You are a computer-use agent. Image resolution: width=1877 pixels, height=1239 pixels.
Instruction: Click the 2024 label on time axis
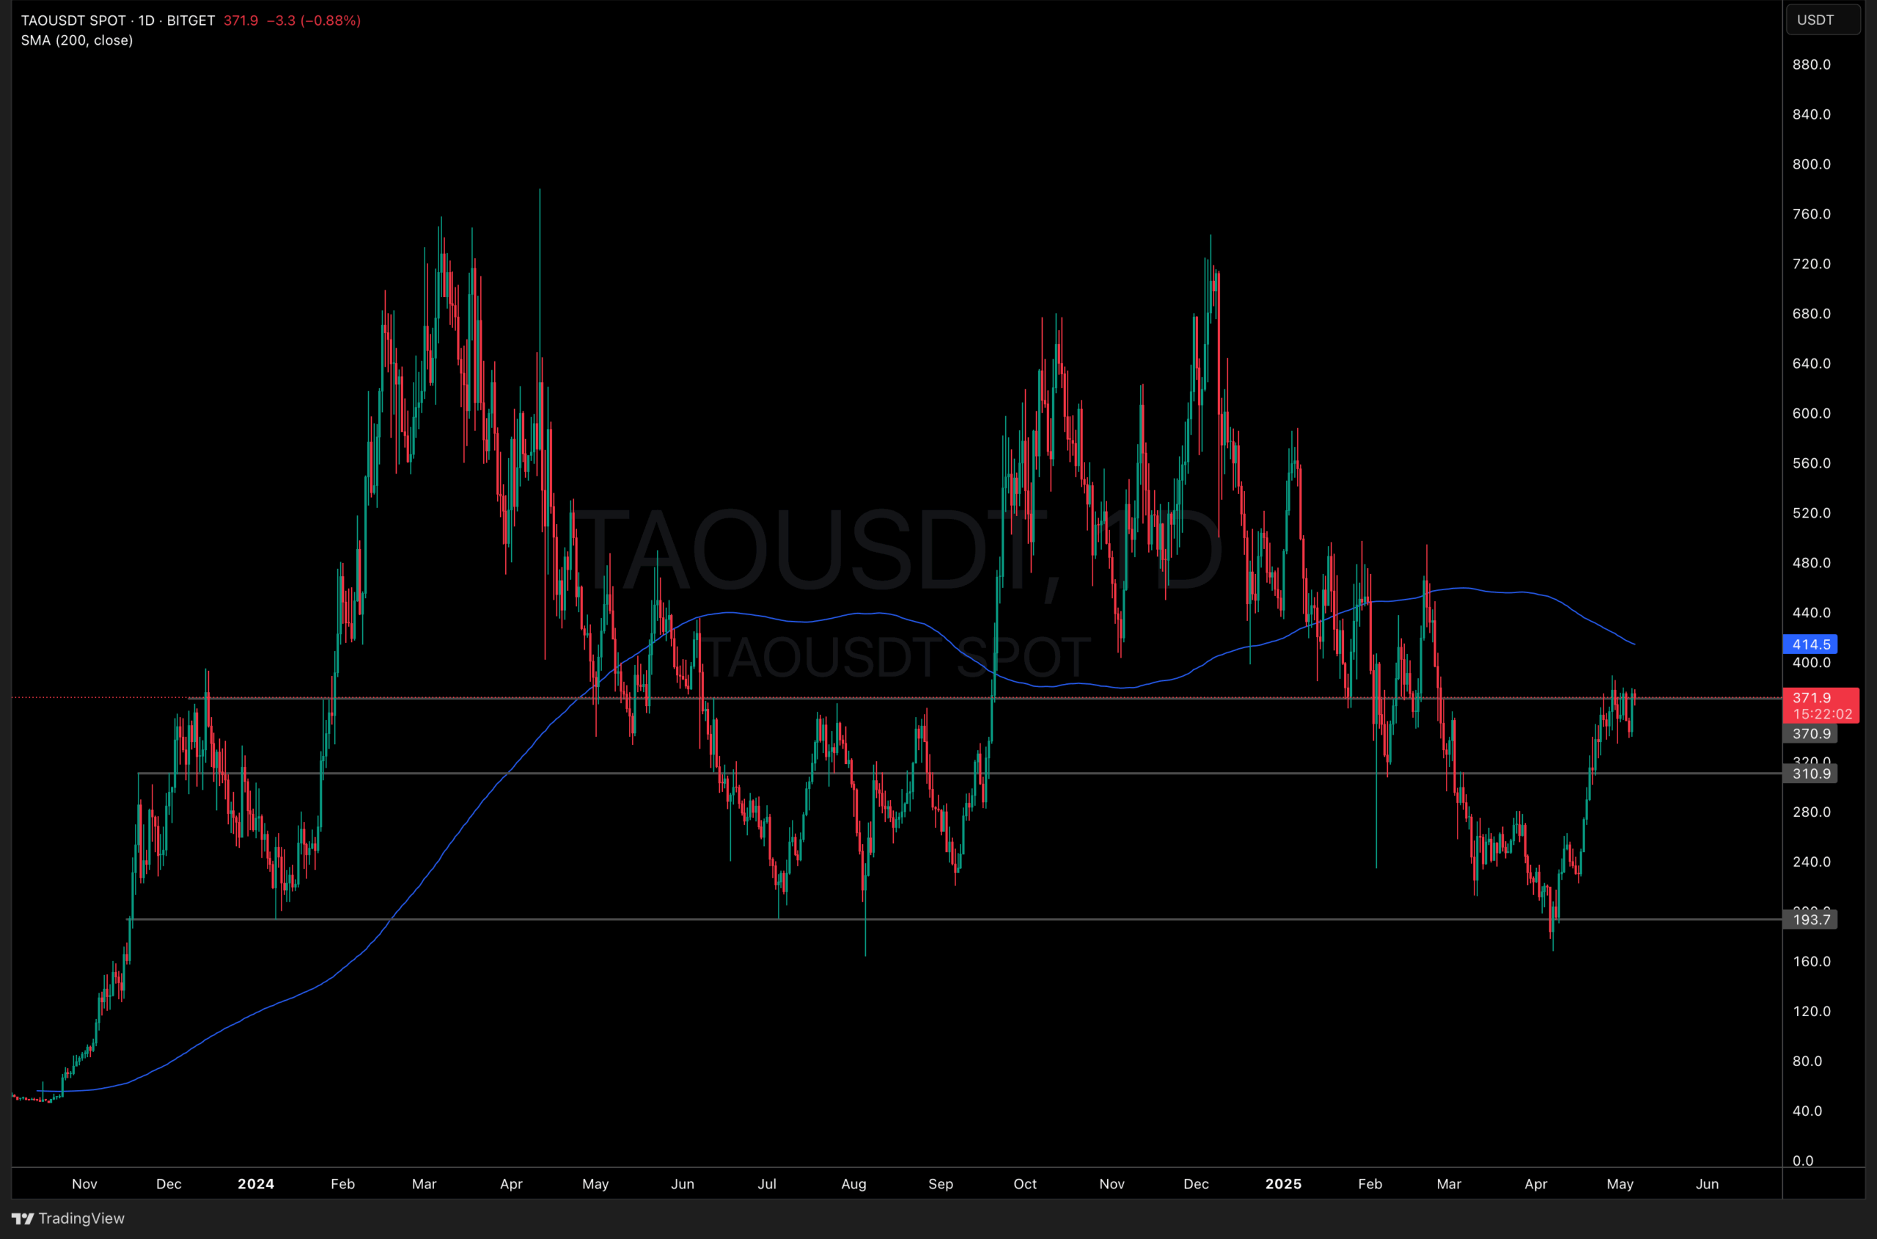(256, 1184)
